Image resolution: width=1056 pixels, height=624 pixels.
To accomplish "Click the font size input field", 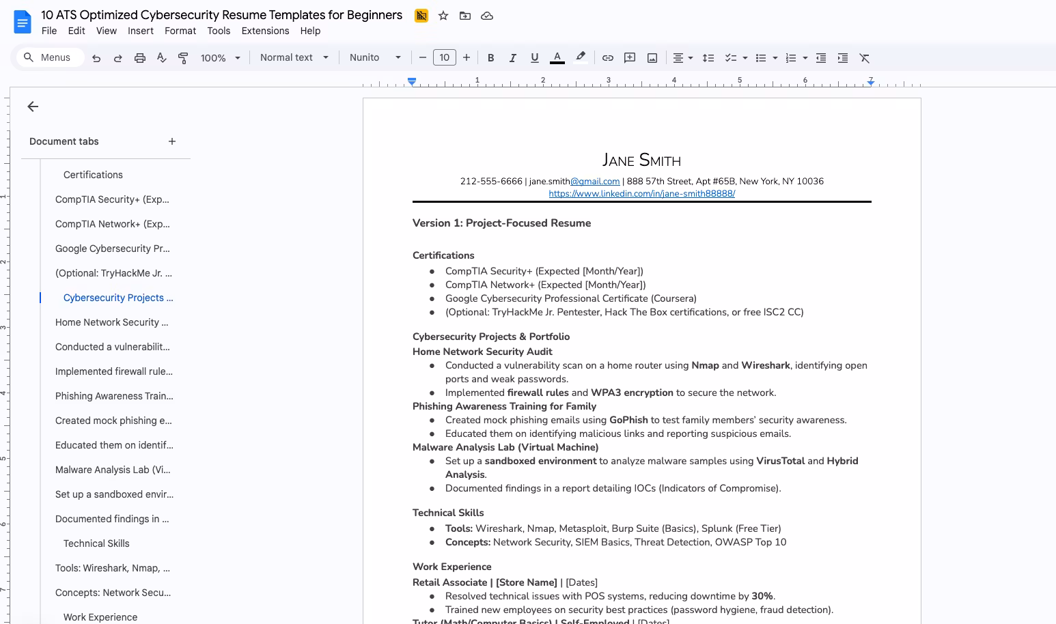I will pos(444,58).
